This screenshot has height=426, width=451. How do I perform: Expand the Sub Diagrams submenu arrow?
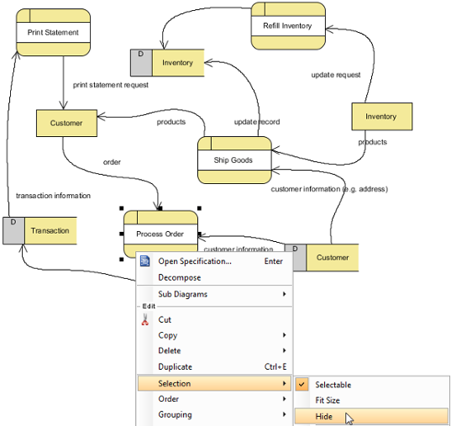(x=284, y=294)
